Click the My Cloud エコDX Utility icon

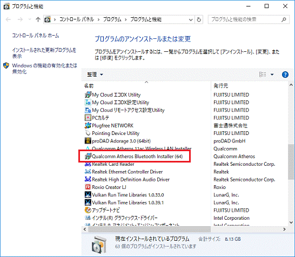click(88, 94)
